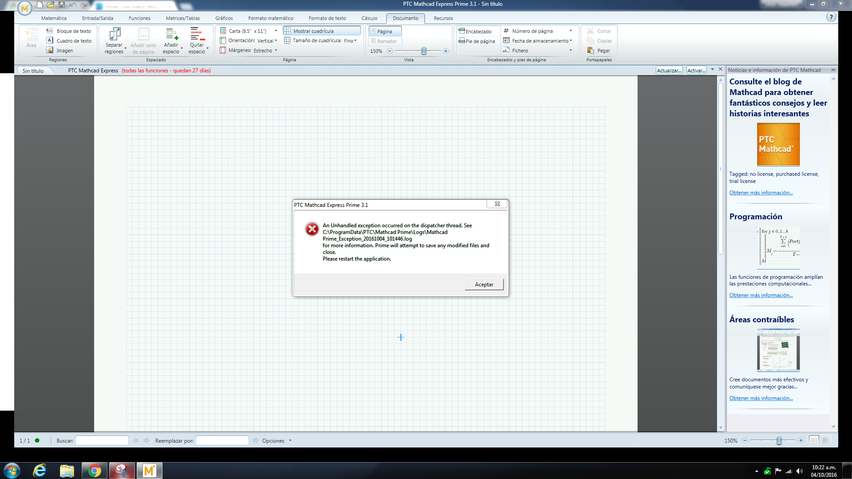Expand the notification bar dropdown arrow

pos(713,70)
